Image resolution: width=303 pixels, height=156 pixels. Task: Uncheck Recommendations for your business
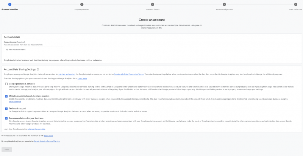tap(6, 118)
